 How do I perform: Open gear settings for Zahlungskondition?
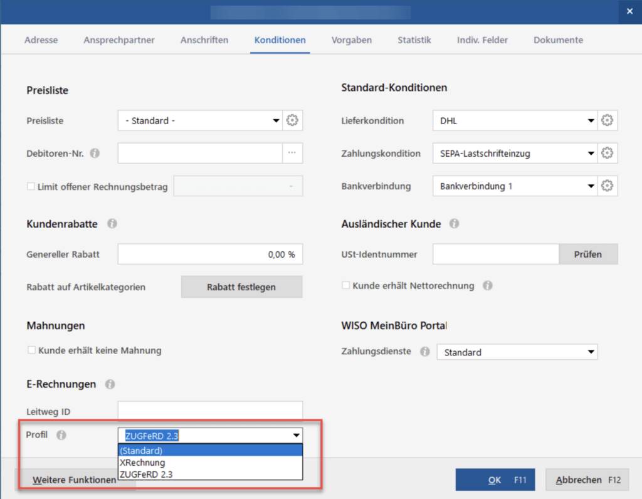pyautogui.click(x=607, y=153)
